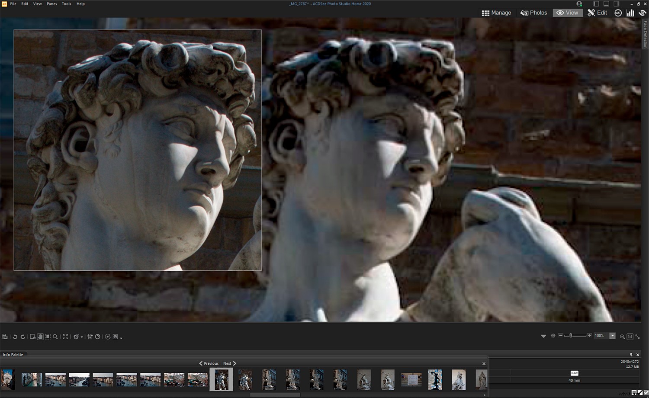This screenshot has width=649, height=398.
Task: Switch to the Manage tab
Action: click(496, 13)
